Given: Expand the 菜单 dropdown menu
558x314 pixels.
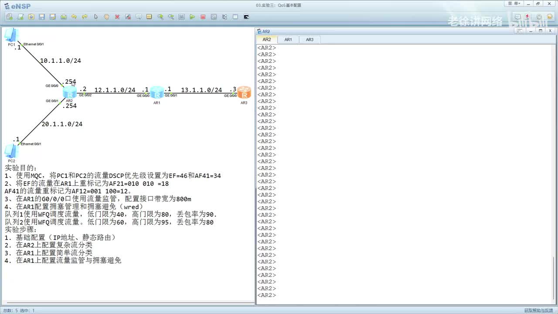Looking at the screenshot, I should tap(515, 3).
